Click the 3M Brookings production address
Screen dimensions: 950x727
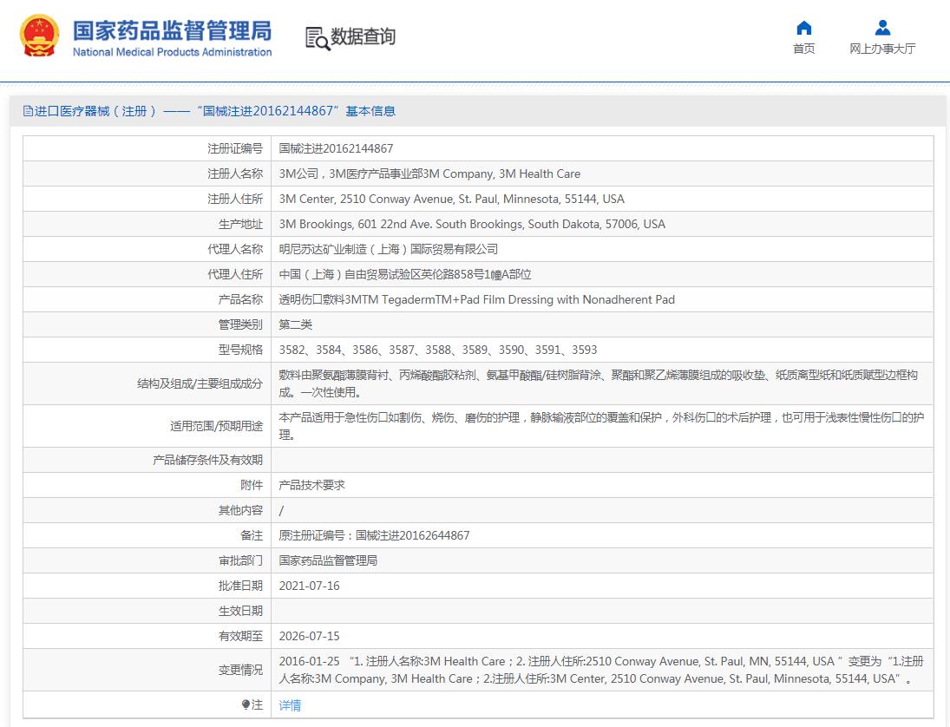(472, 224)
